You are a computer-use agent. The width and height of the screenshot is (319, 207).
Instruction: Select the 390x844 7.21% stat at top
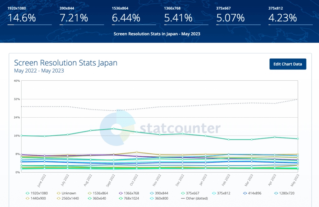click(x=74, y=18)
